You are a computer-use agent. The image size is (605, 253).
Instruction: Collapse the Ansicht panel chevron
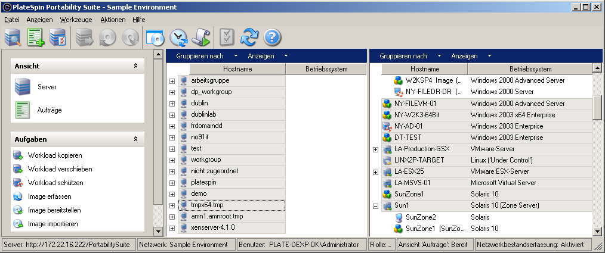tap(135, 66)
